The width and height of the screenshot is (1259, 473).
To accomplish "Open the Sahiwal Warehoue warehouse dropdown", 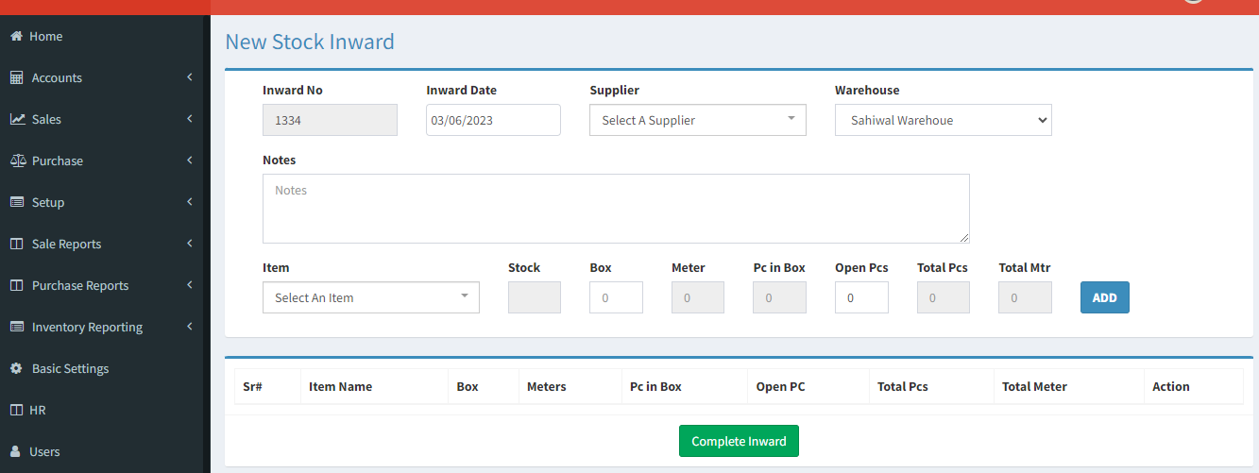I will (944, 120).
